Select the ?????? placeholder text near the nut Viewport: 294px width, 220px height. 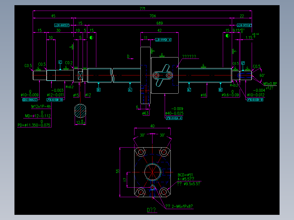188,57
